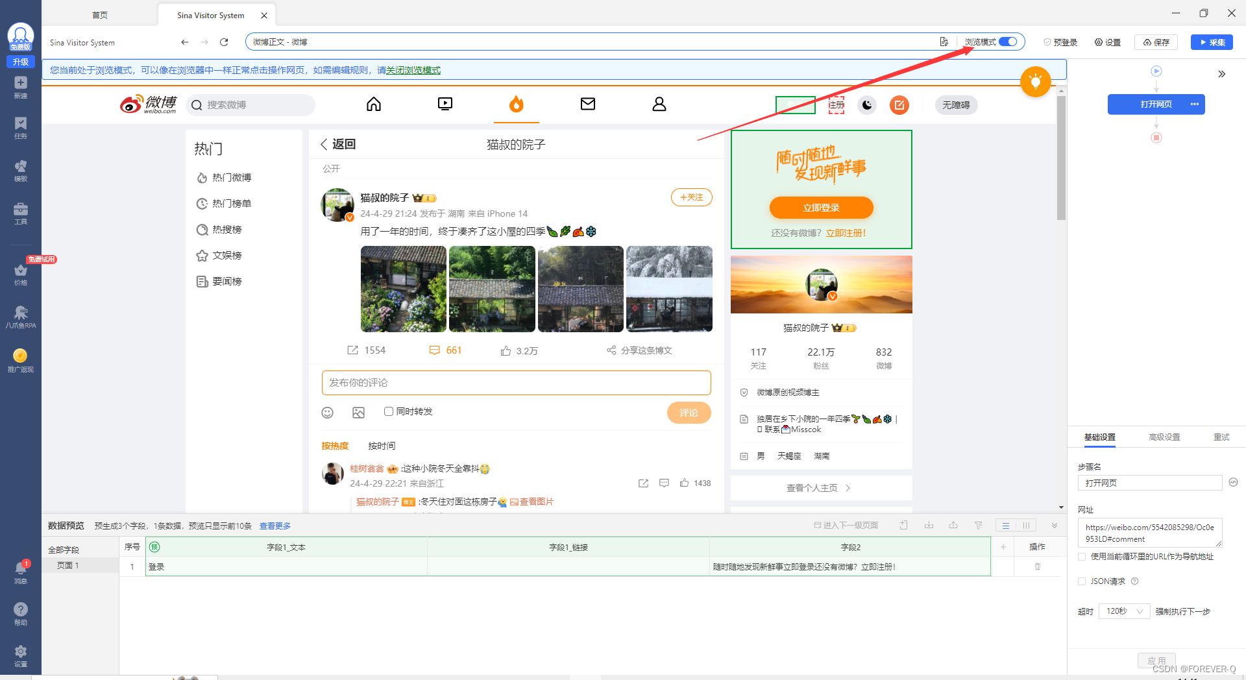The height and width of the screenshot is (680, 1246).
Task: Click the 预登录 pre-login button
Action: tap(1060, 42)
